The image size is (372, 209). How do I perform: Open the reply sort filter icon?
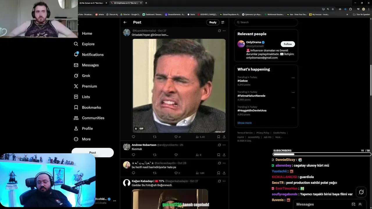(223, 22)
